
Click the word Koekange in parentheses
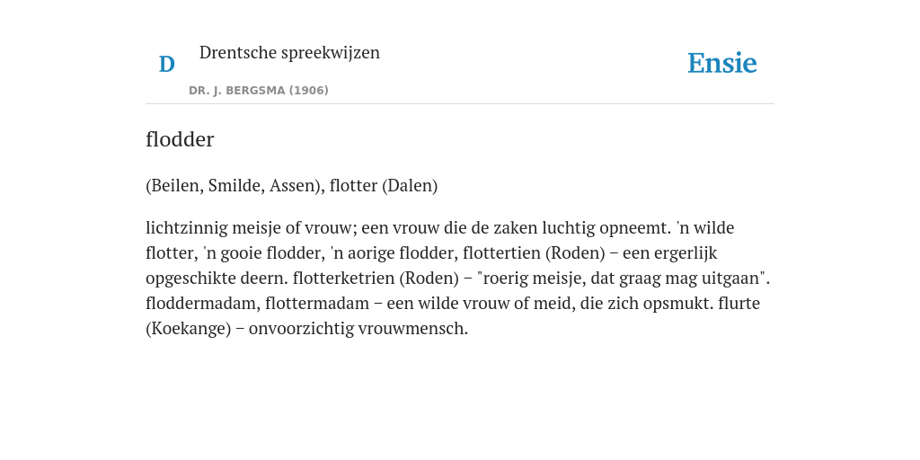(x=189, y=329)
